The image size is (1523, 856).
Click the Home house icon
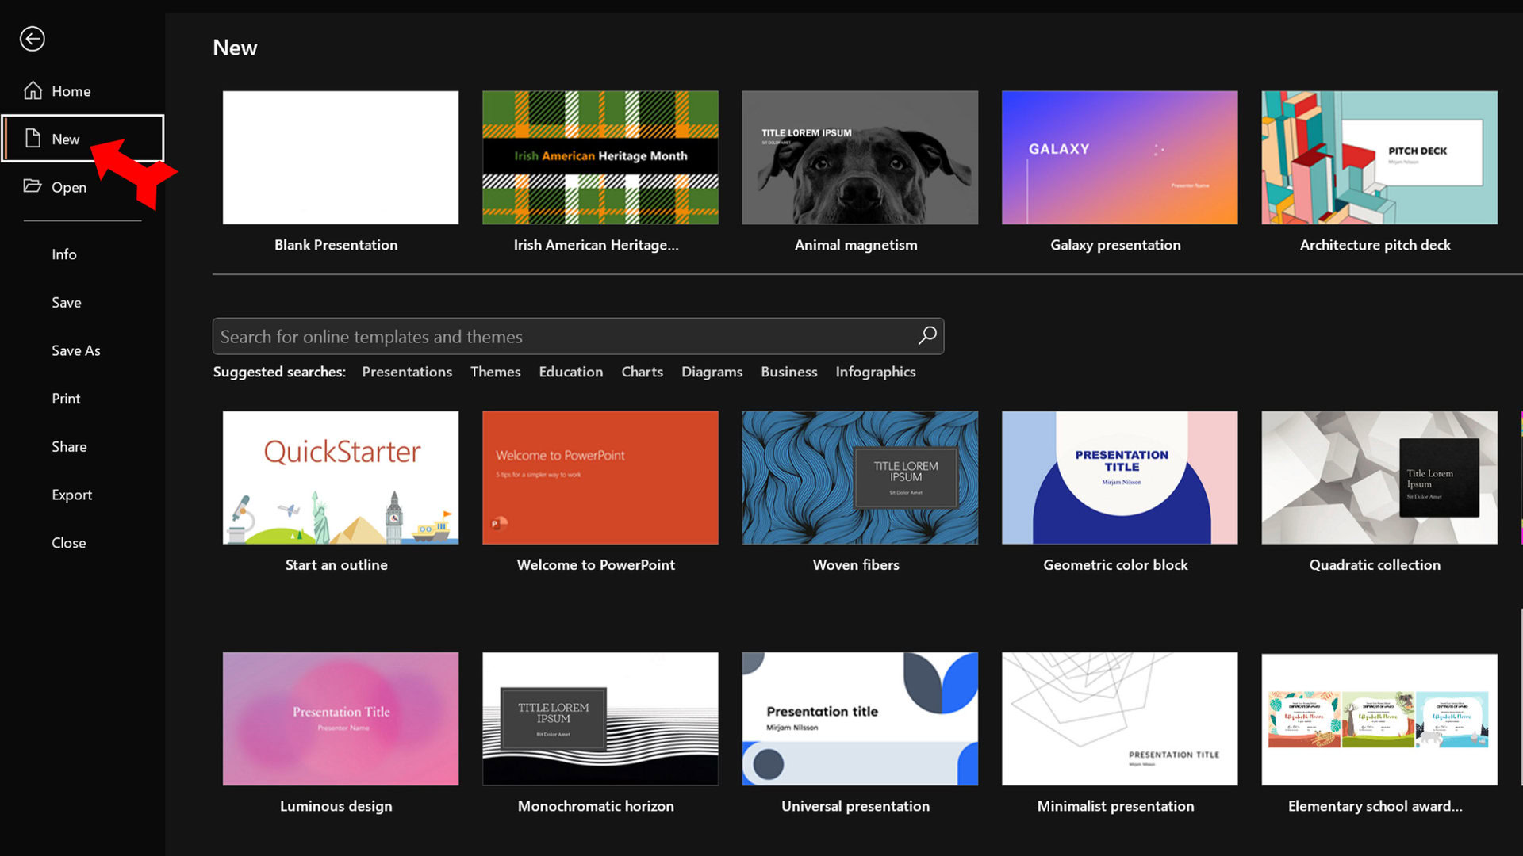(x=33, y=91)
